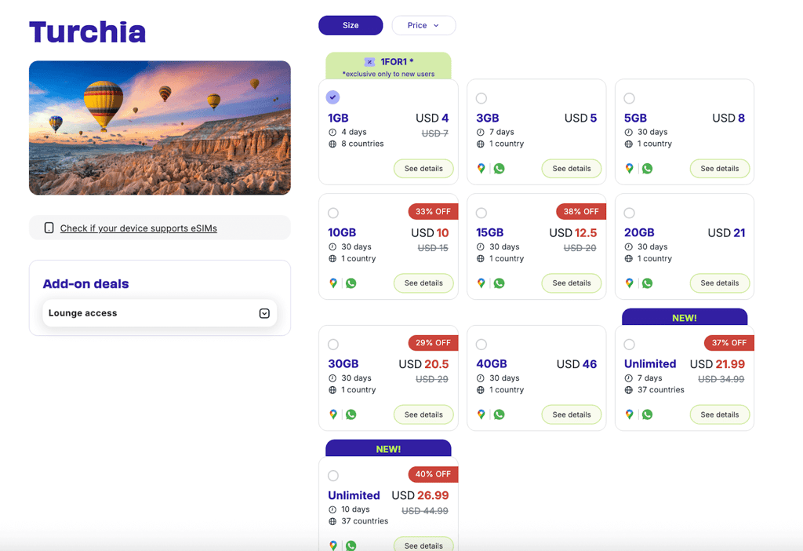Screen dimensions: 803x551
Task: Click Google Maps icon on 15GB card
Action: pyautogui.click(x=481, y=283)
